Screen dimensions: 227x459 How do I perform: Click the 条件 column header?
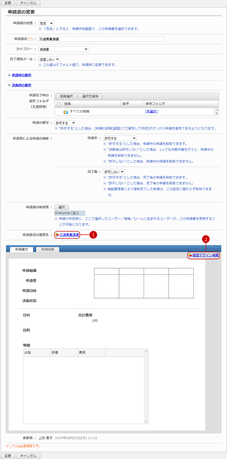tap(132, 104)
